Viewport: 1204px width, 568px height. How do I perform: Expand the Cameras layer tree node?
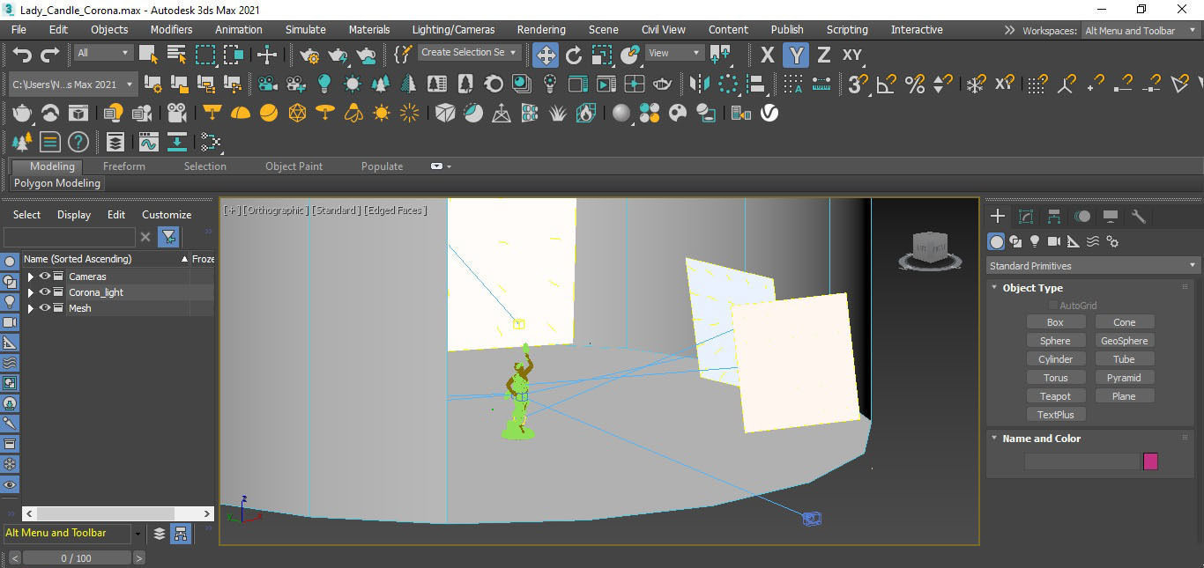pyautogui.click(x=31, y=277)
